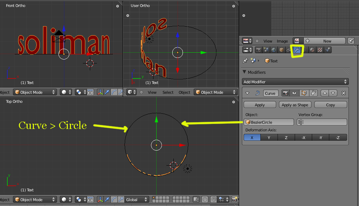359x206 pixels.
Task: Open Object Mode dropdown in Top Ortho view
Action: [x=35, y=200]
